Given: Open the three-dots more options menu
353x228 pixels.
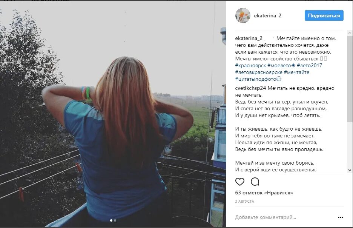Looking at the screenshot, I should 341,217.
